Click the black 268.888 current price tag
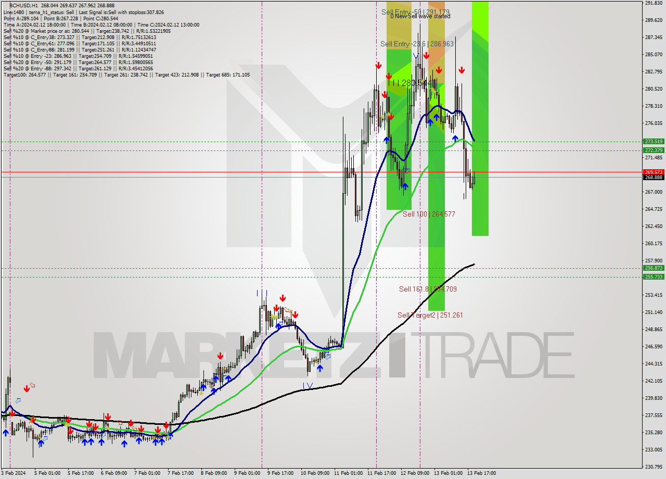 tap(654, 178)
